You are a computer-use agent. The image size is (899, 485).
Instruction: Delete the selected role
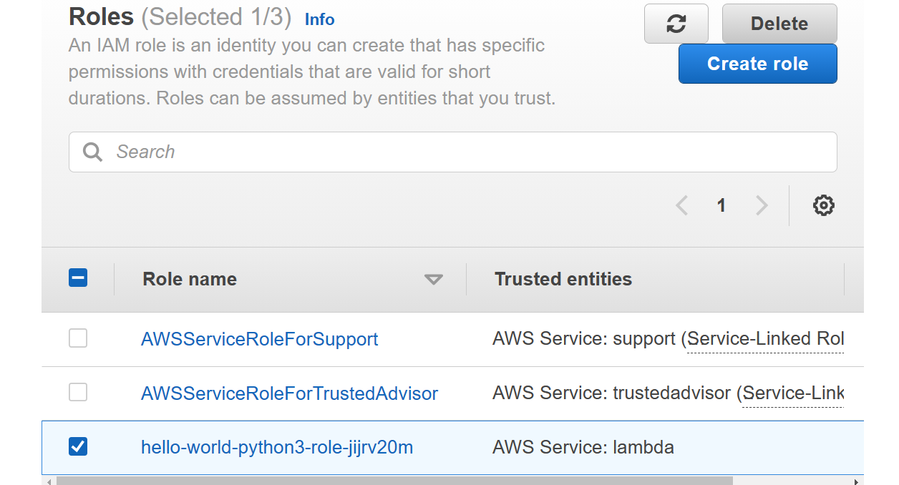779,24
